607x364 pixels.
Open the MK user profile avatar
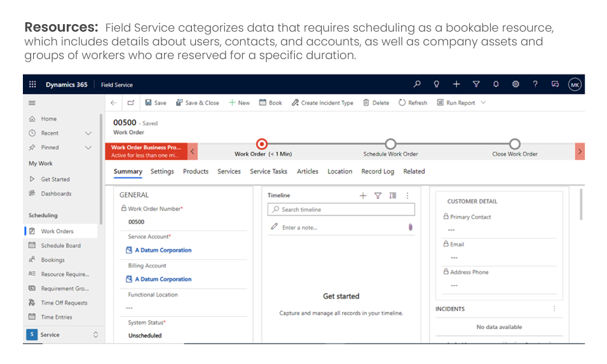pyautogui.click(x=575, y=84)
